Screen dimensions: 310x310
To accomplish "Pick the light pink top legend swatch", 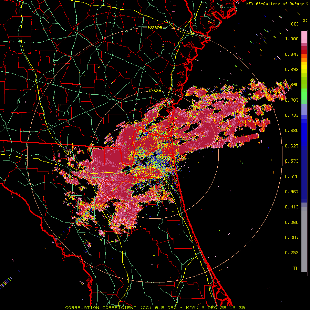I will point(304,37).
